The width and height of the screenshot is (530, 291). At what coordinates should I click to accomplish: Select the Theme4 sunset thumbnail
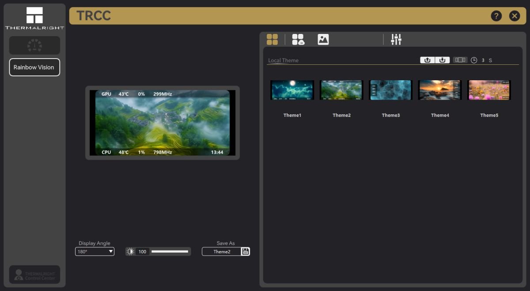[x=440, y=90]
